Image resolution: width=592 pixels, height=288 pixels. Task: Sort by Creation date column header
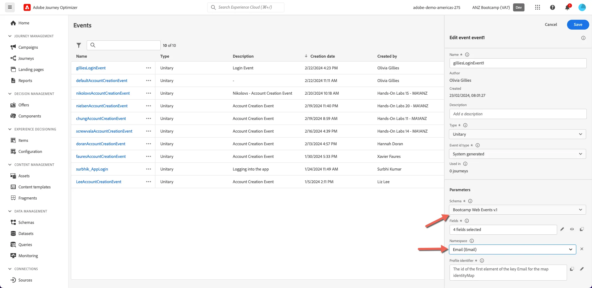coord(323,56)
